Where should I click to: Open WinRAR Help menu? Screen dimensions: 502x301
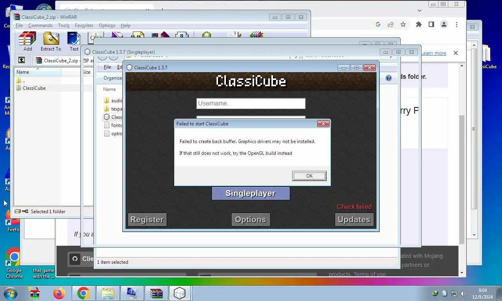(125, 25)
